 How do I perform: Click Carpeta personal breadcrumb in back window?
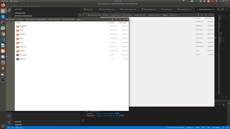[94, 15]
